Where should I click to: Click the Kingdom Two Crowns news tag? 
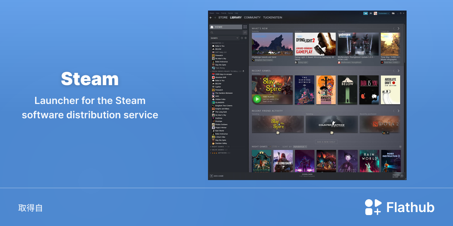pos(262,60)
